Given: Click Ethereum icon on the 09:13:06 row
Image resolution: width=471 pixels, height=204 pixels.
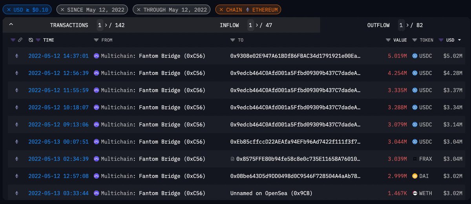Looking at the screenshot, I should [x=16, y=124].
